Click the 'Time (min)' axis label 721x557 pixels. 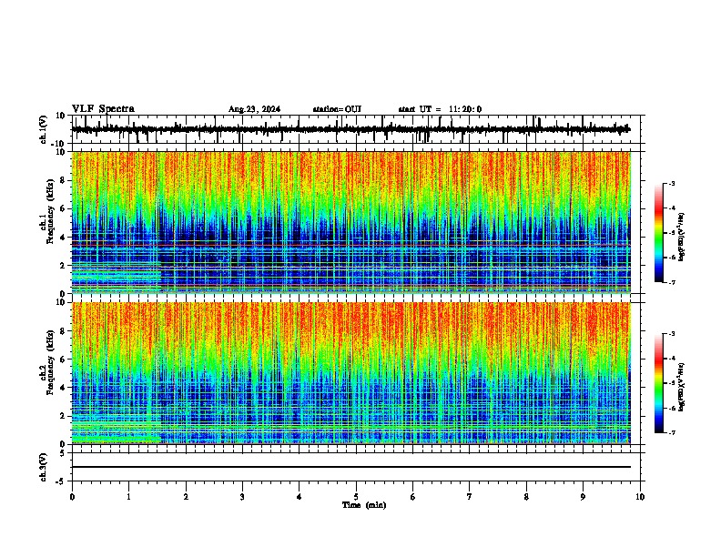(x=364, y=505)
